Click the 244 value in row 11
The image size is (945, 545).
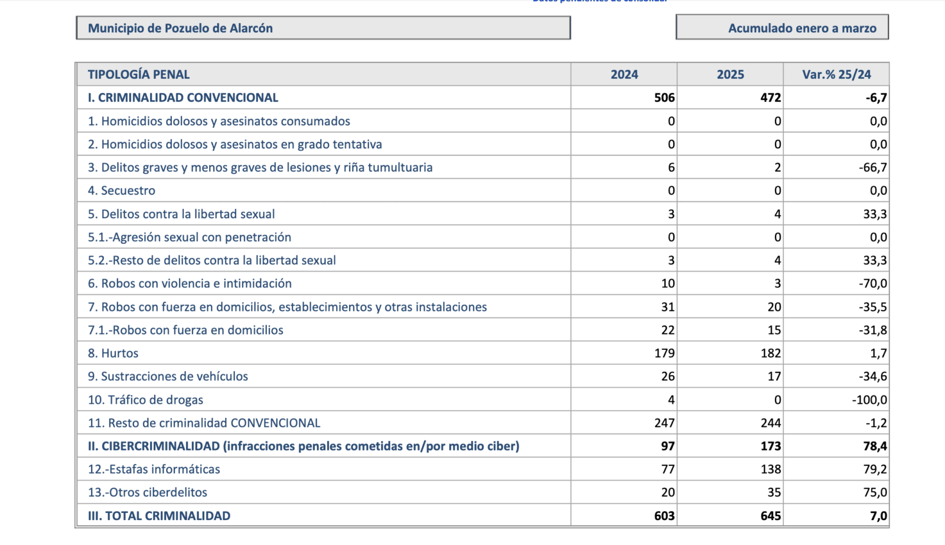point(771,423)
